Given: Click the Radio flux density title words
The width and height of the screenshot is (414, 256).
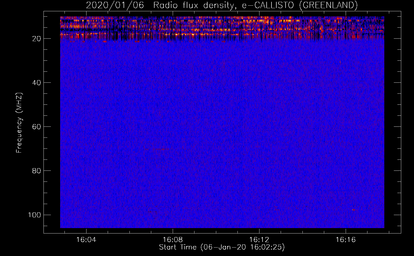Looking at the screenshot, I should [x=195, y=5].
